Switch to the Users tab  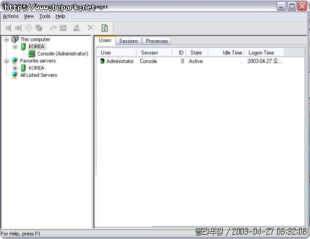tap(105, 40)
